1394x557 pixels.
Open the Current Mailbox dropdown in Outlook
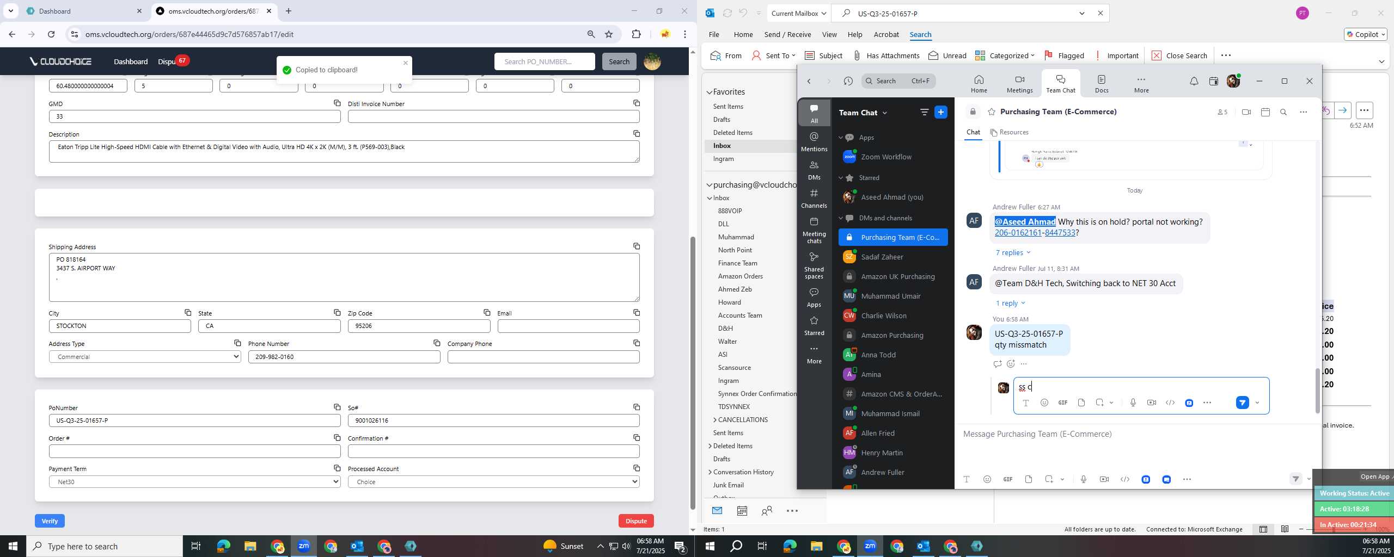point(798,13)
